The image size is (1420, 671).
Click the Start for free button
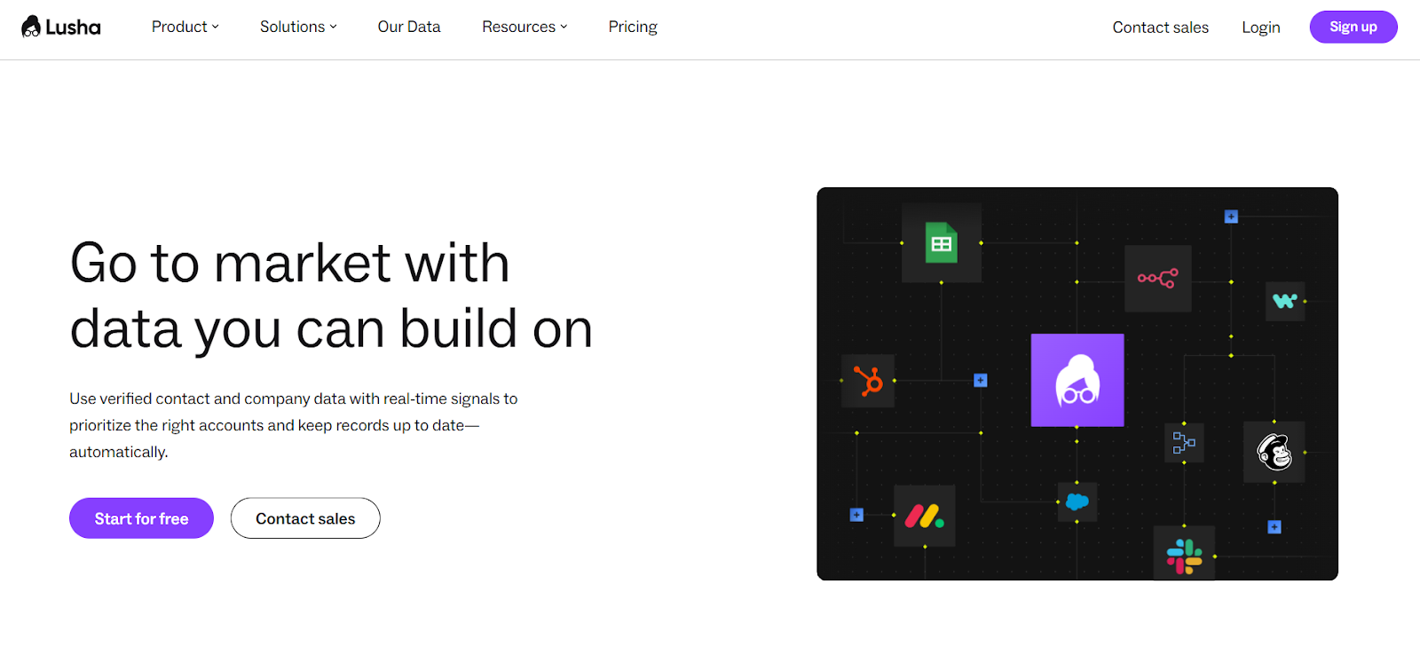141,518
